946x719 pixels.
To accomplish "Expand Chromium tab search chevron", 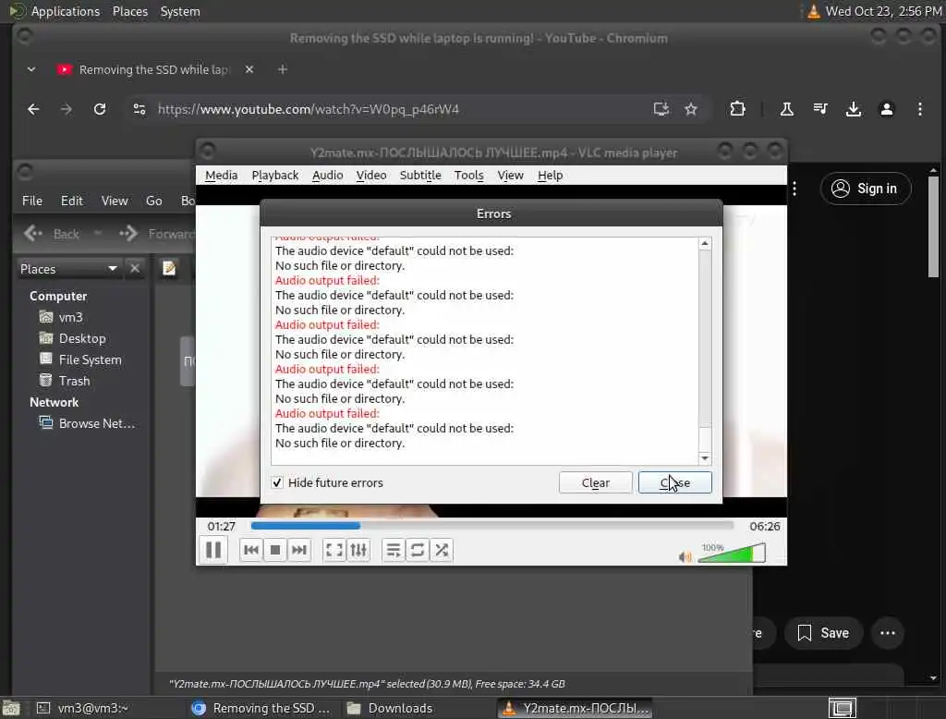I will point(31,69).
